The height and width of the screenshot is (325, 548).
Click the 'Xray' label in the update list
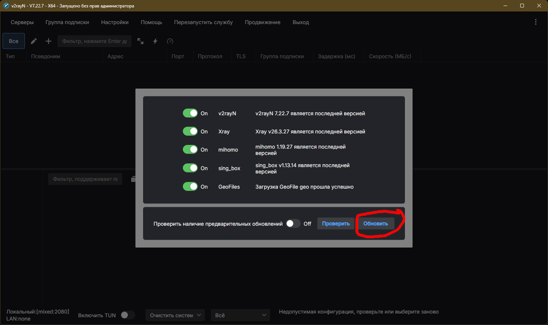coord(224,132)
